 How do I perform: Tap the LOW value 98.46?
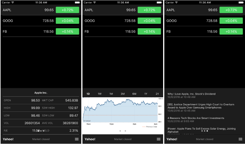click(35, 115)
